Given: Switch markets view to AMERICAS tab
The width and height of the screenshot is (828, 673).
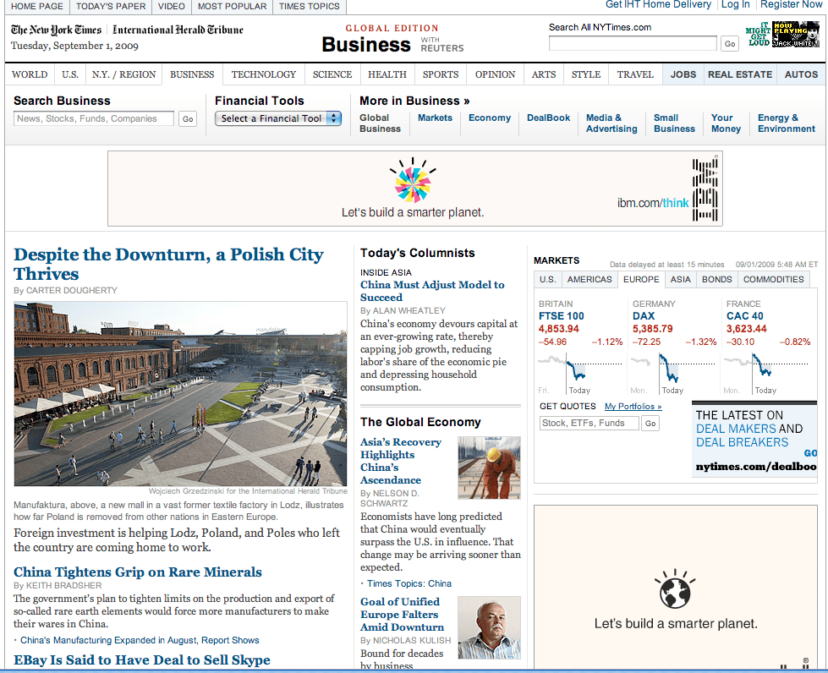Looking at the screenshot, I should click(589, 279).
